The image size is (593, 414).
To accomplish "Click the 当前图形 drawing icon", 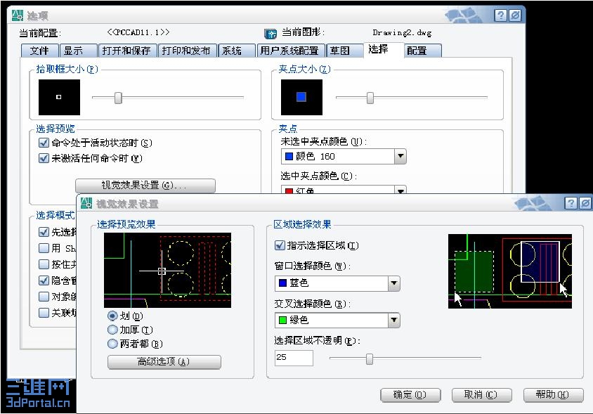I will (271, 34).
